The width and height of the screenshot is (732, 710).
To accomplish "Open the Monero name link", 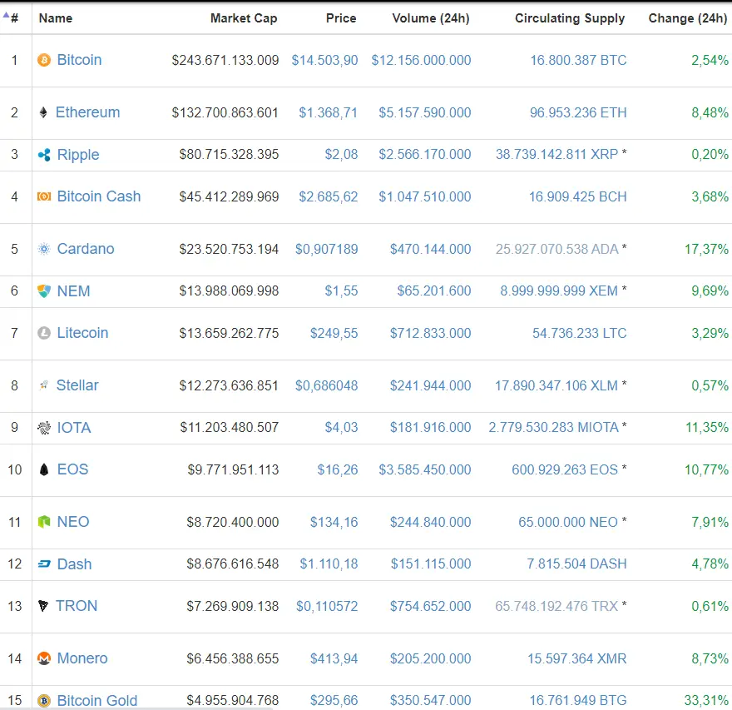I will point(82,658).
